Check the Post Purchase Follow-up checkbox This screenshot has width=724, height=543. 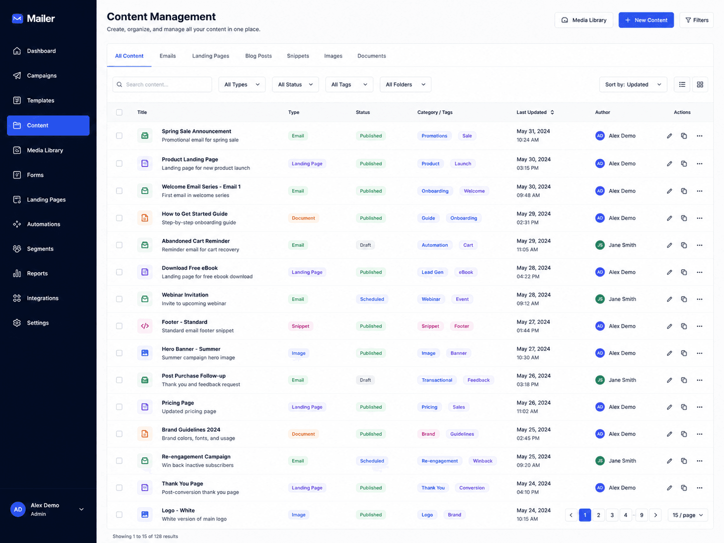point(119,380)
